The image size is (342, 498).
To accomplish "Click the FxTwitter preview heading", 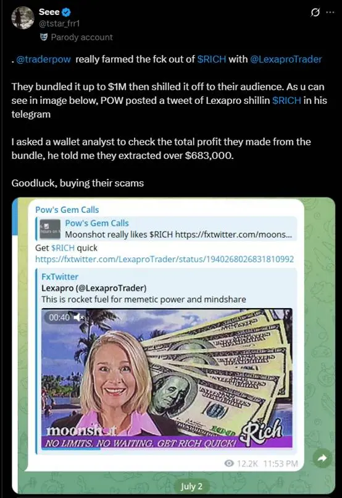I will click(60, 277).
